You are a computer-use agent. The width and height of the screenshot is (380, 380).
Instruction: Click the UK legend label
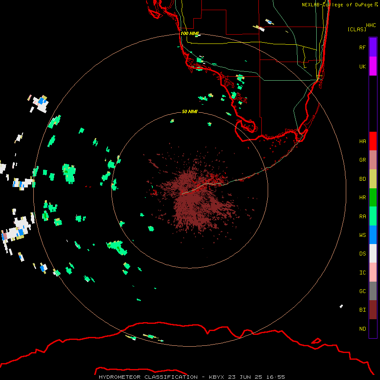click(x=362, y=66)
